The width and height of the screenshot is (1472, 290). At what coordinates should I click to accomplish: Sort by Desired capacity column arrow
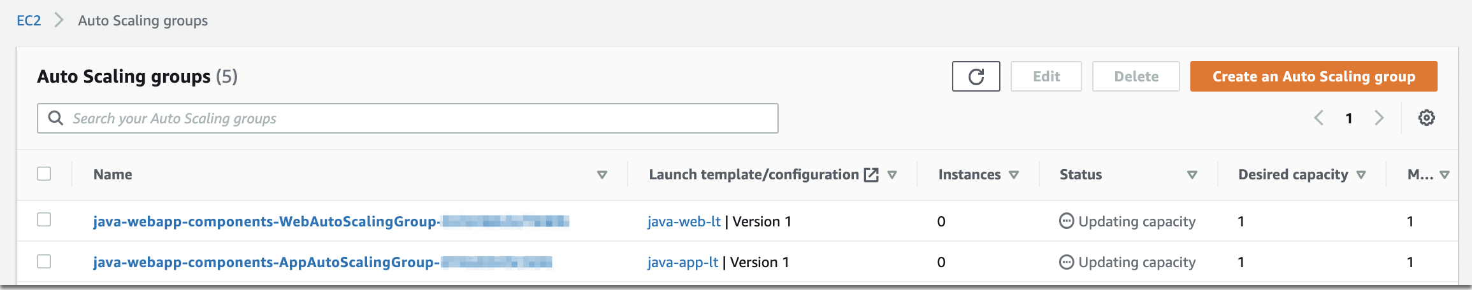[1361, 175]
